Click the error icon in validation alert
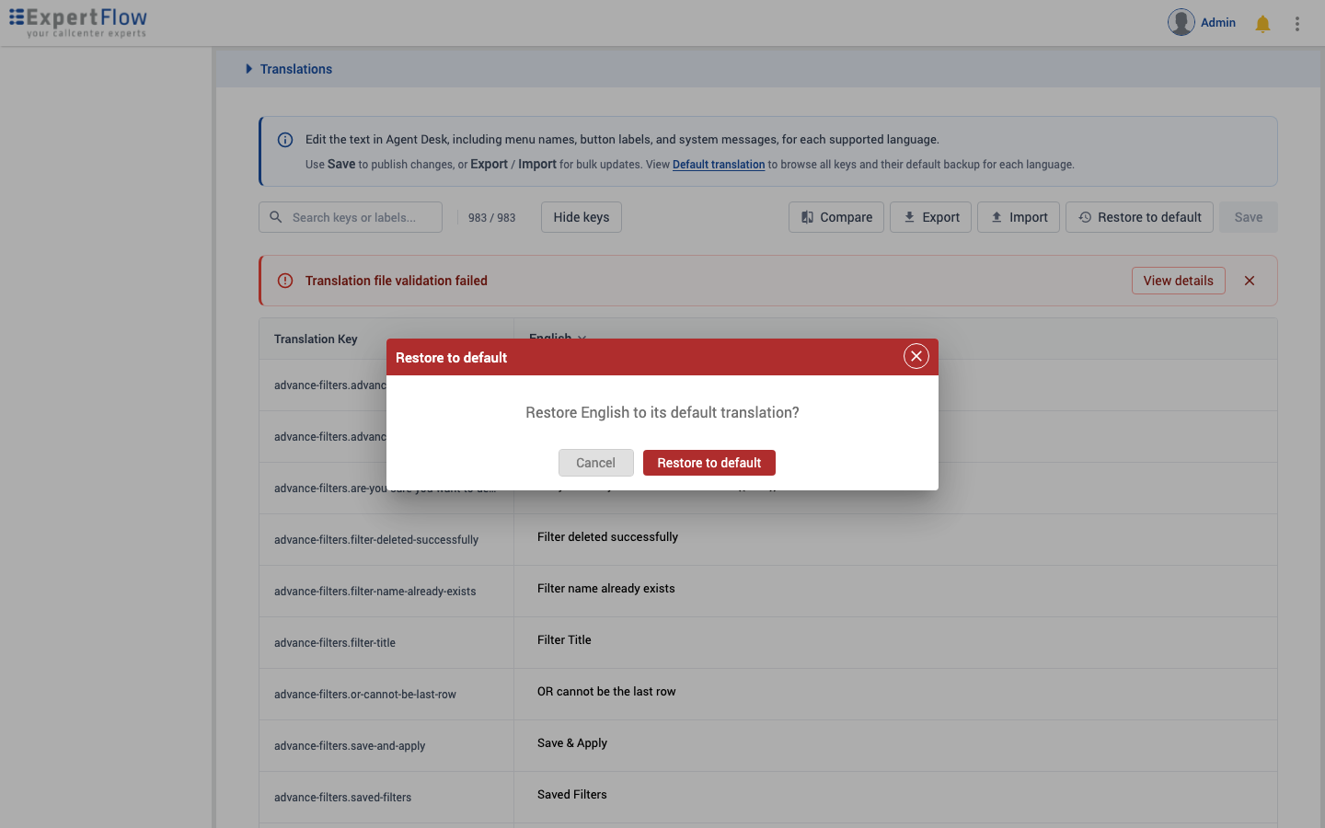Viewport: 1325px width, 828px height. (x=285, y=281)
